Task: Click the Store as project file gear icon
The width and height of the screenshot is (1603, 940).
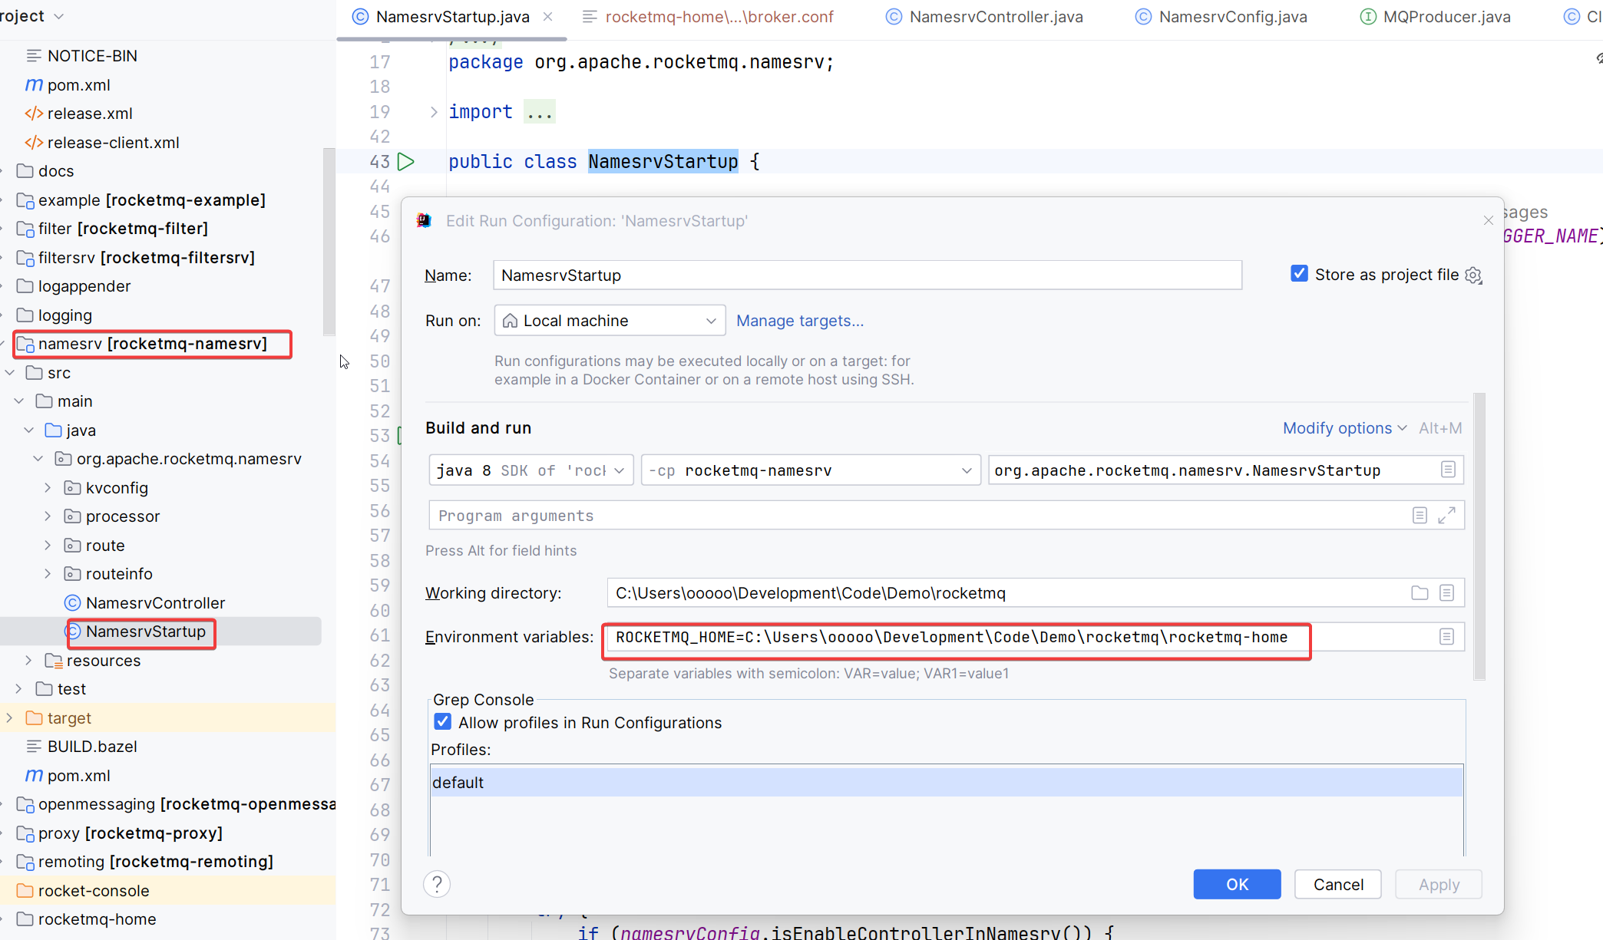Action: [x=1473, y=275]
